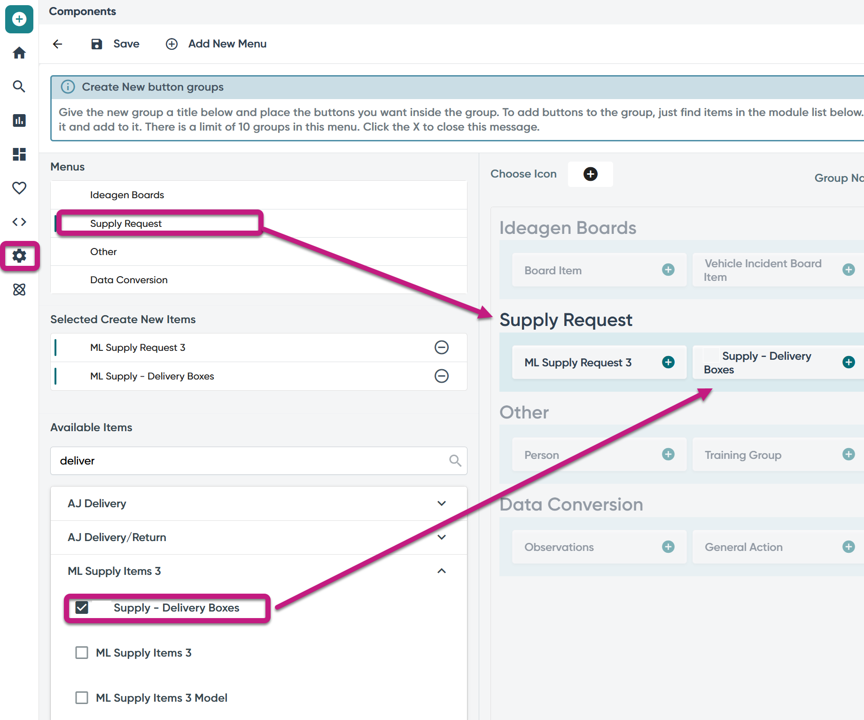Click the Person button label
The height and width of the screenshot is (720, 864).
[542, 455]
